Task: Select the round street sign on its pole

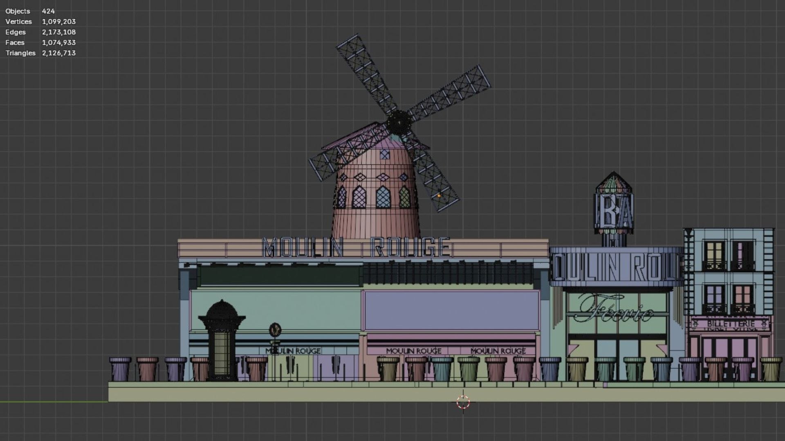Action: 275,329
